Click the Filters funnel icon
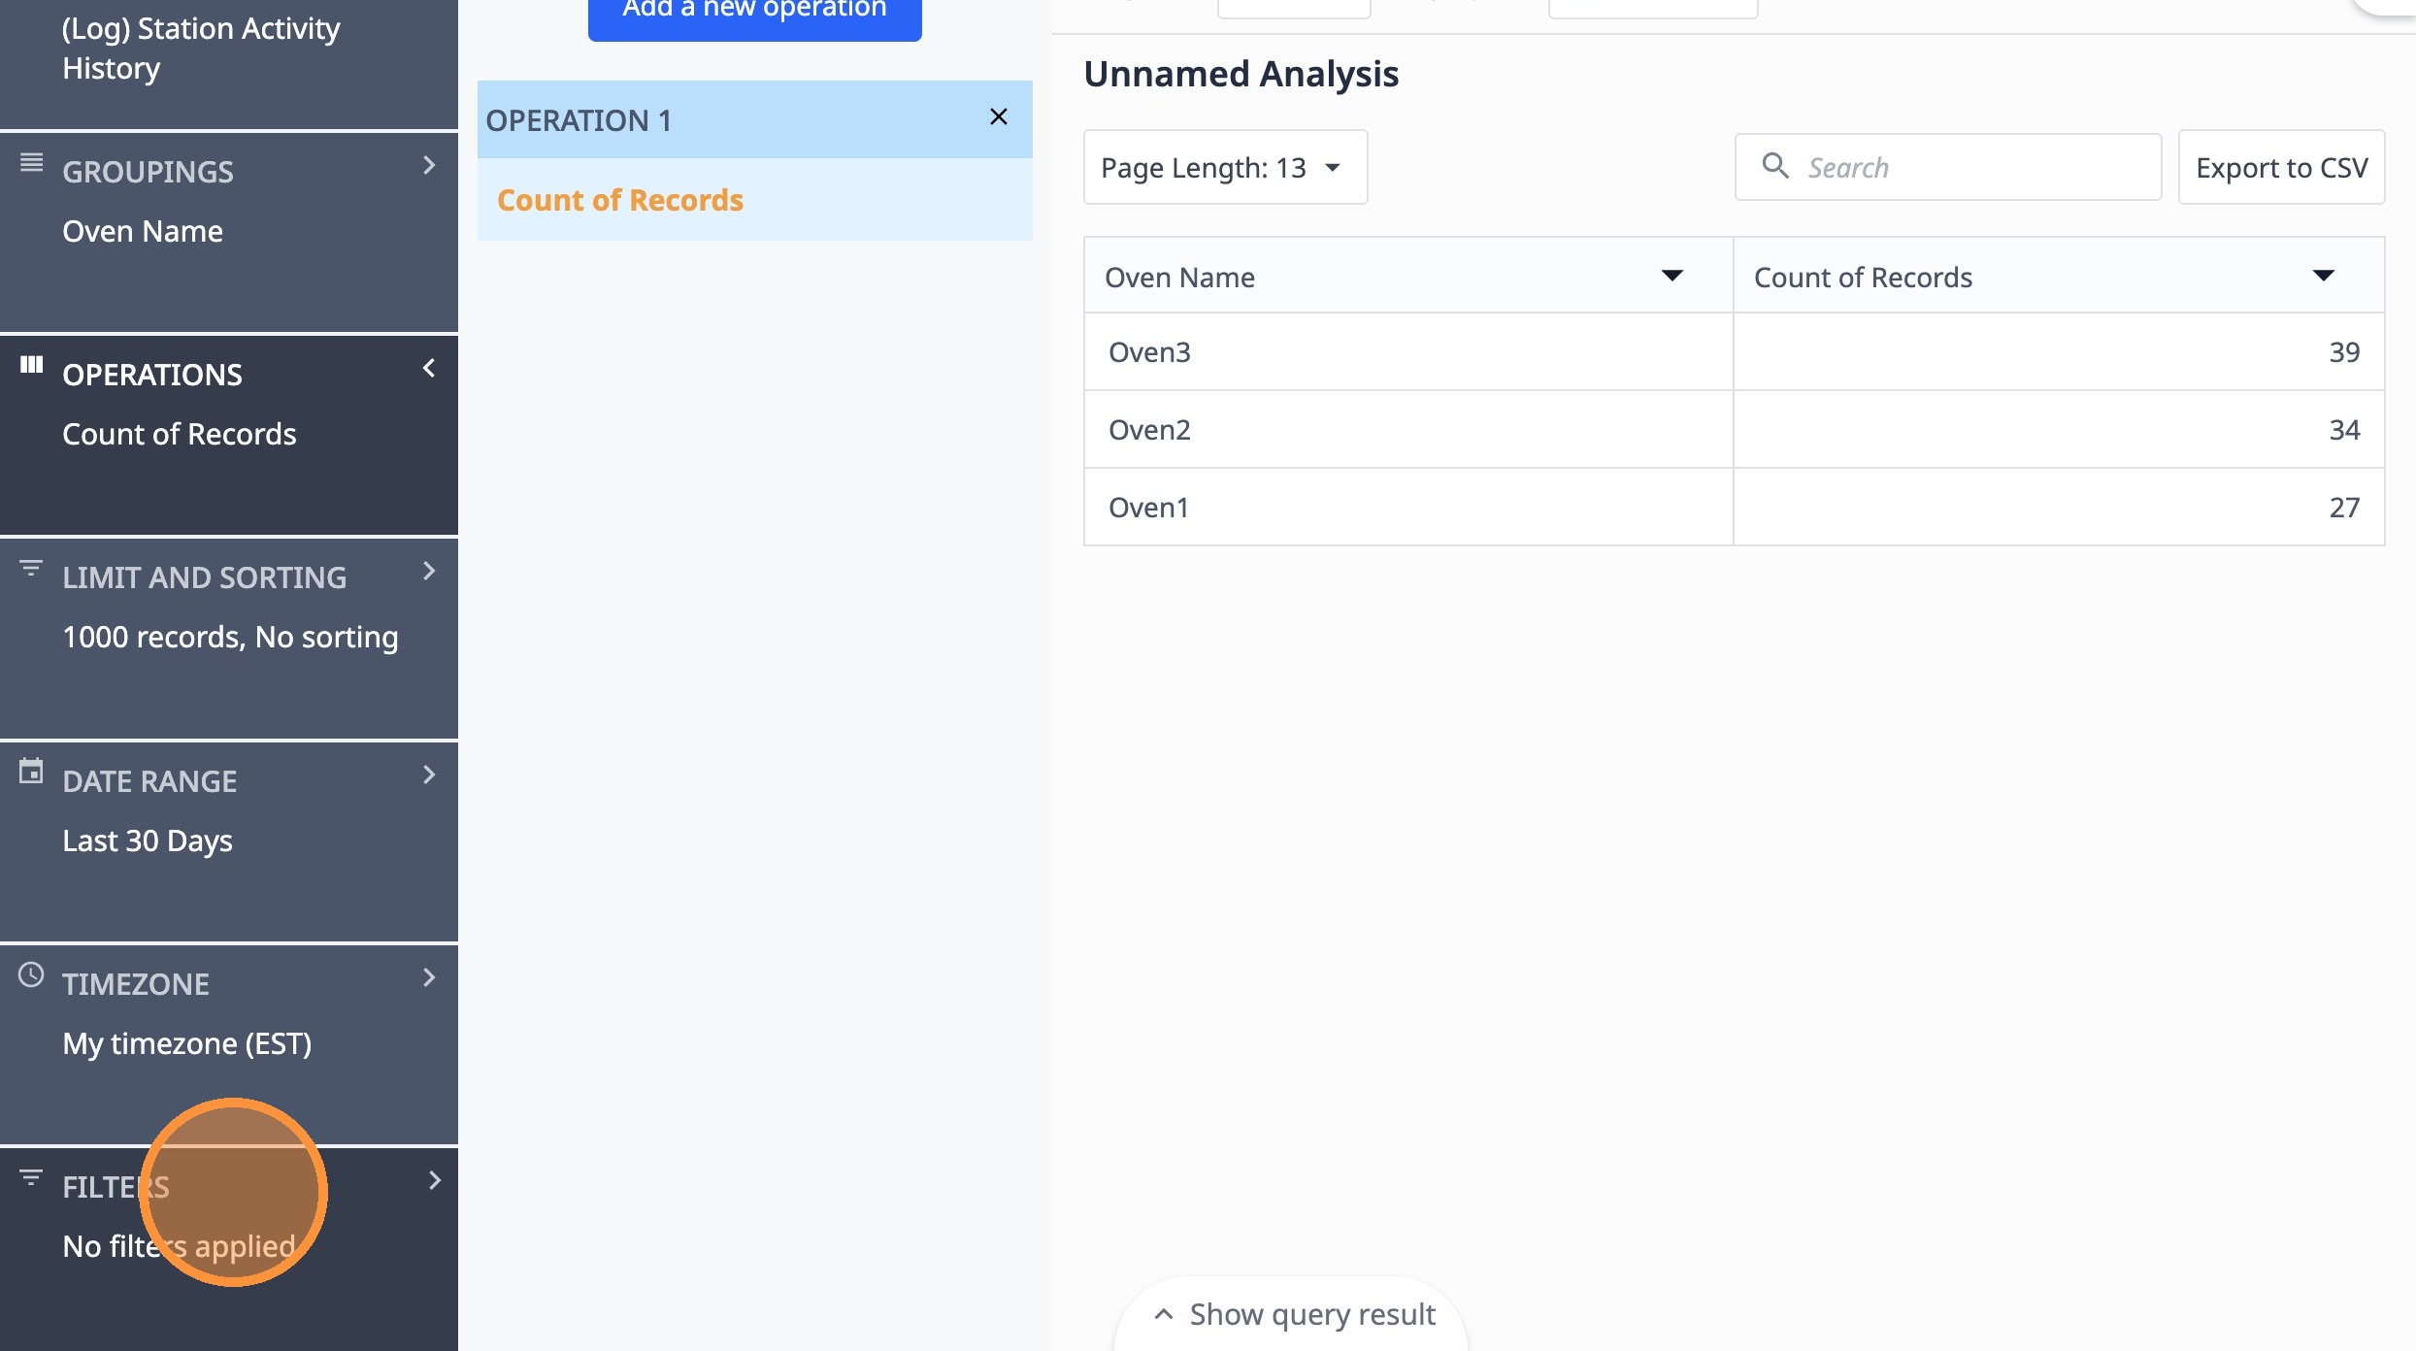The height and width of the screenshot is (1351, 2416). pos(31,1177)
